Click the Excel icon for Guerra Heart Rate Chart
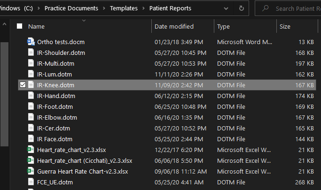 [x=31, y=171]
